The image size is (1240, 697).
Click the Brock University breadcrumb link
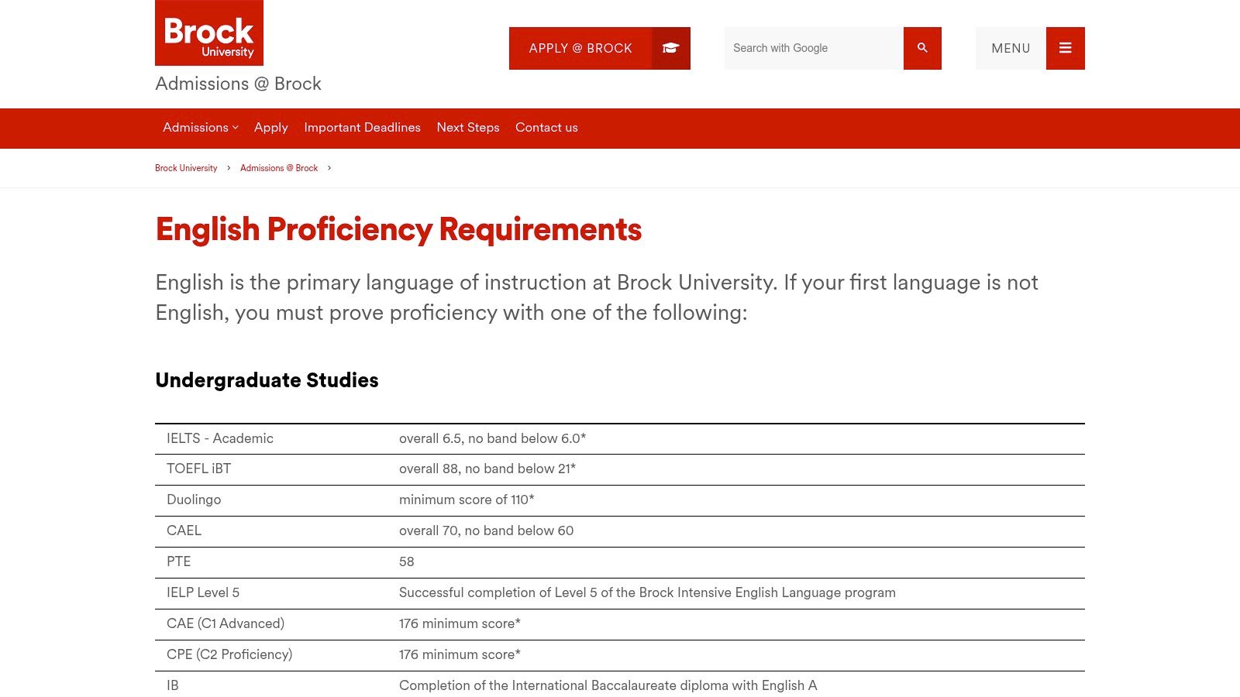point(186,168)
